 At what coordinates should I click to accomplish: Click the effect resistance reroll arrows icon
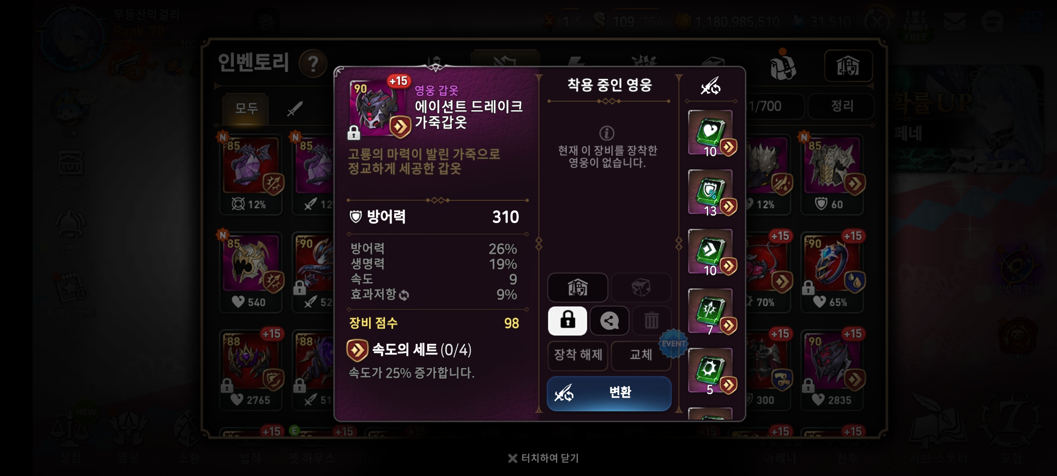pos(404,295)
